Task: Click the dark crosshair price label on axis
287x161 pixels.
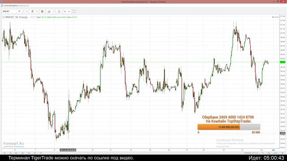Action: pyautogui.click(x=283, y=133)
